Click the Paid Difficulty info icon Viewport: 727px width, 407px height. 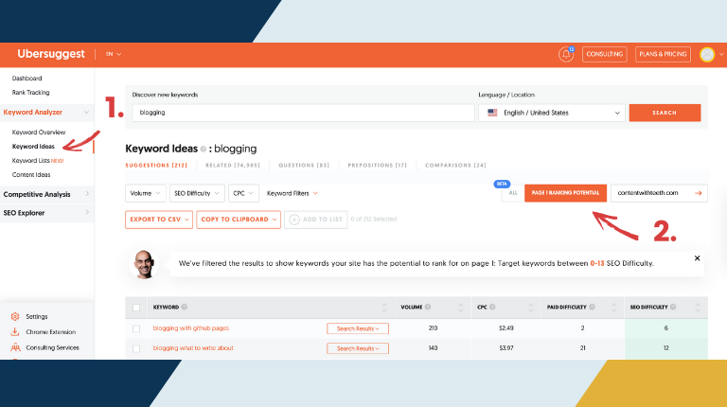592,307
